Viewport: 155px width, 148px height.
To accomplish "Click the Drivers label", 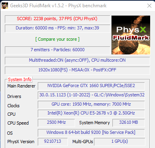I will (14, 96).
